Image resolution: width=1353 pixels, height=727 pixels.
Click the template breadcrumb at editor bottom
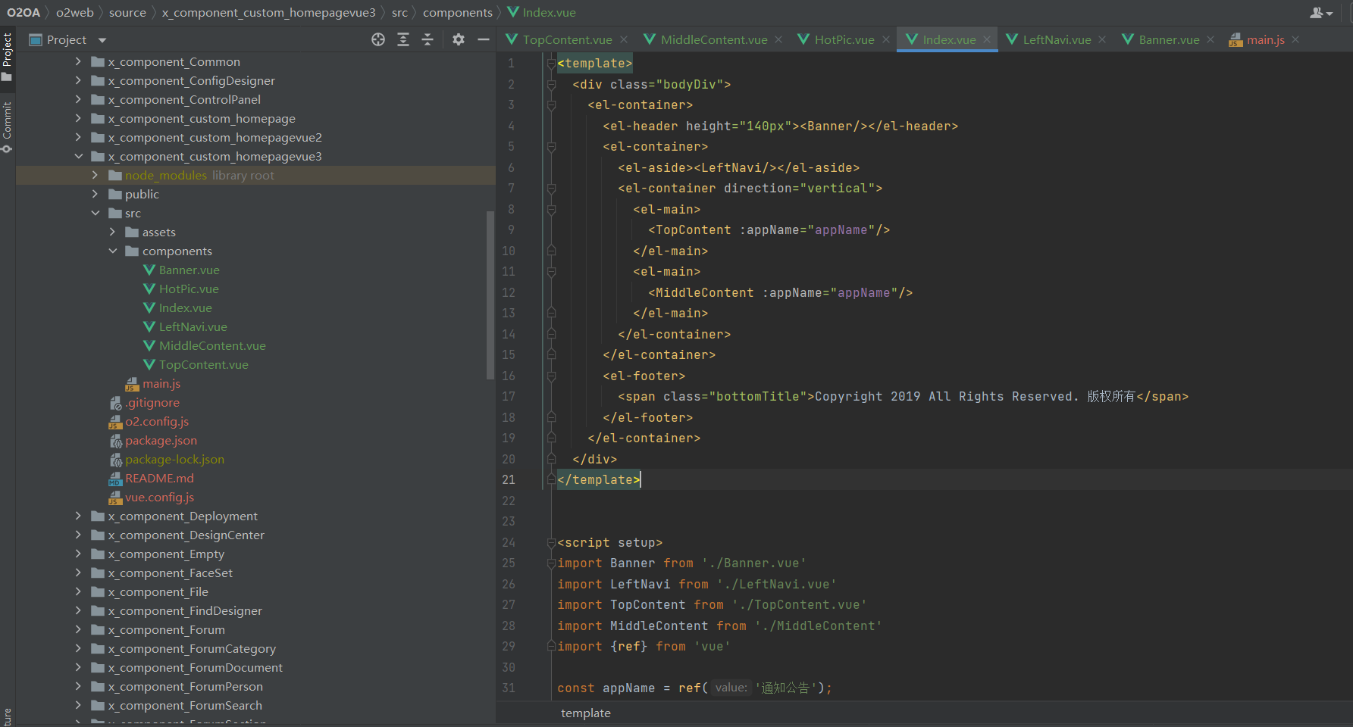click(585, 713)
